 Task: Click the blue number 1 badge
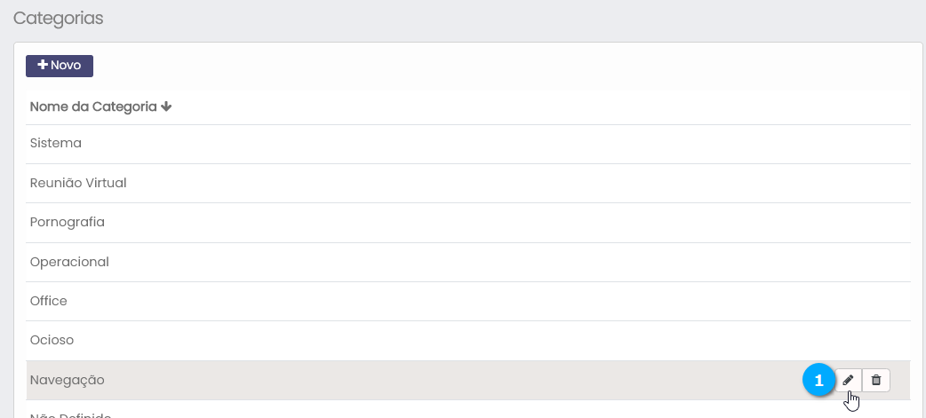(x=818, y=380)
